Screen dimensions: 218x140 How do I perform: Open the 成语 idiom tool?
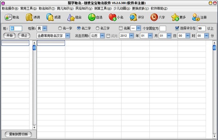pyautogui.click(x=53, y=17)
